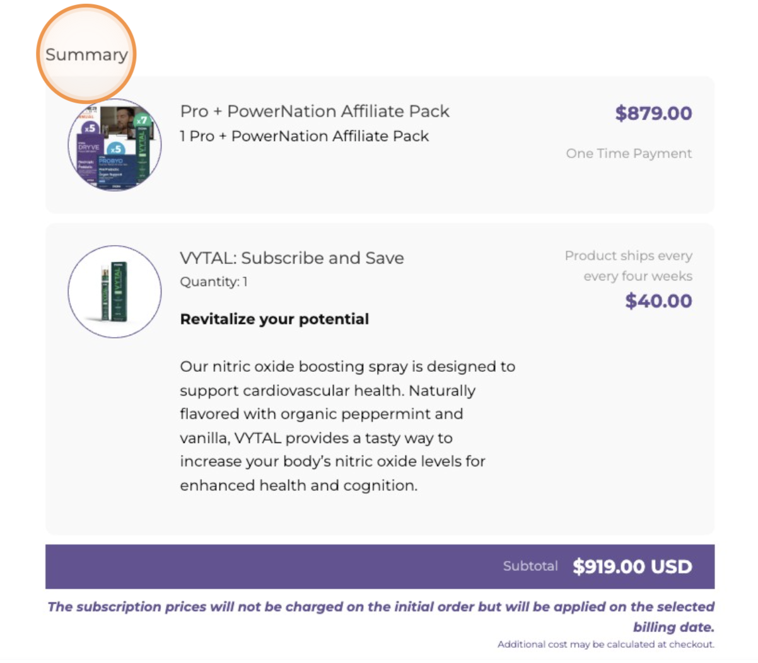Screen dimensions: 758x663
Task: Open the VYTAL: Subscribe and Save title
Action: pyautogui.click(x=292, y=258)
